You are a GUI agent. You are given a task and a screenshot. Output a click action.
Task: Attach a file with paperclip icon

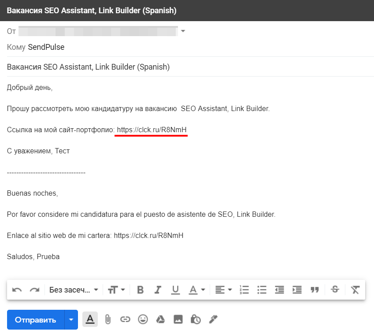point(108,319)
